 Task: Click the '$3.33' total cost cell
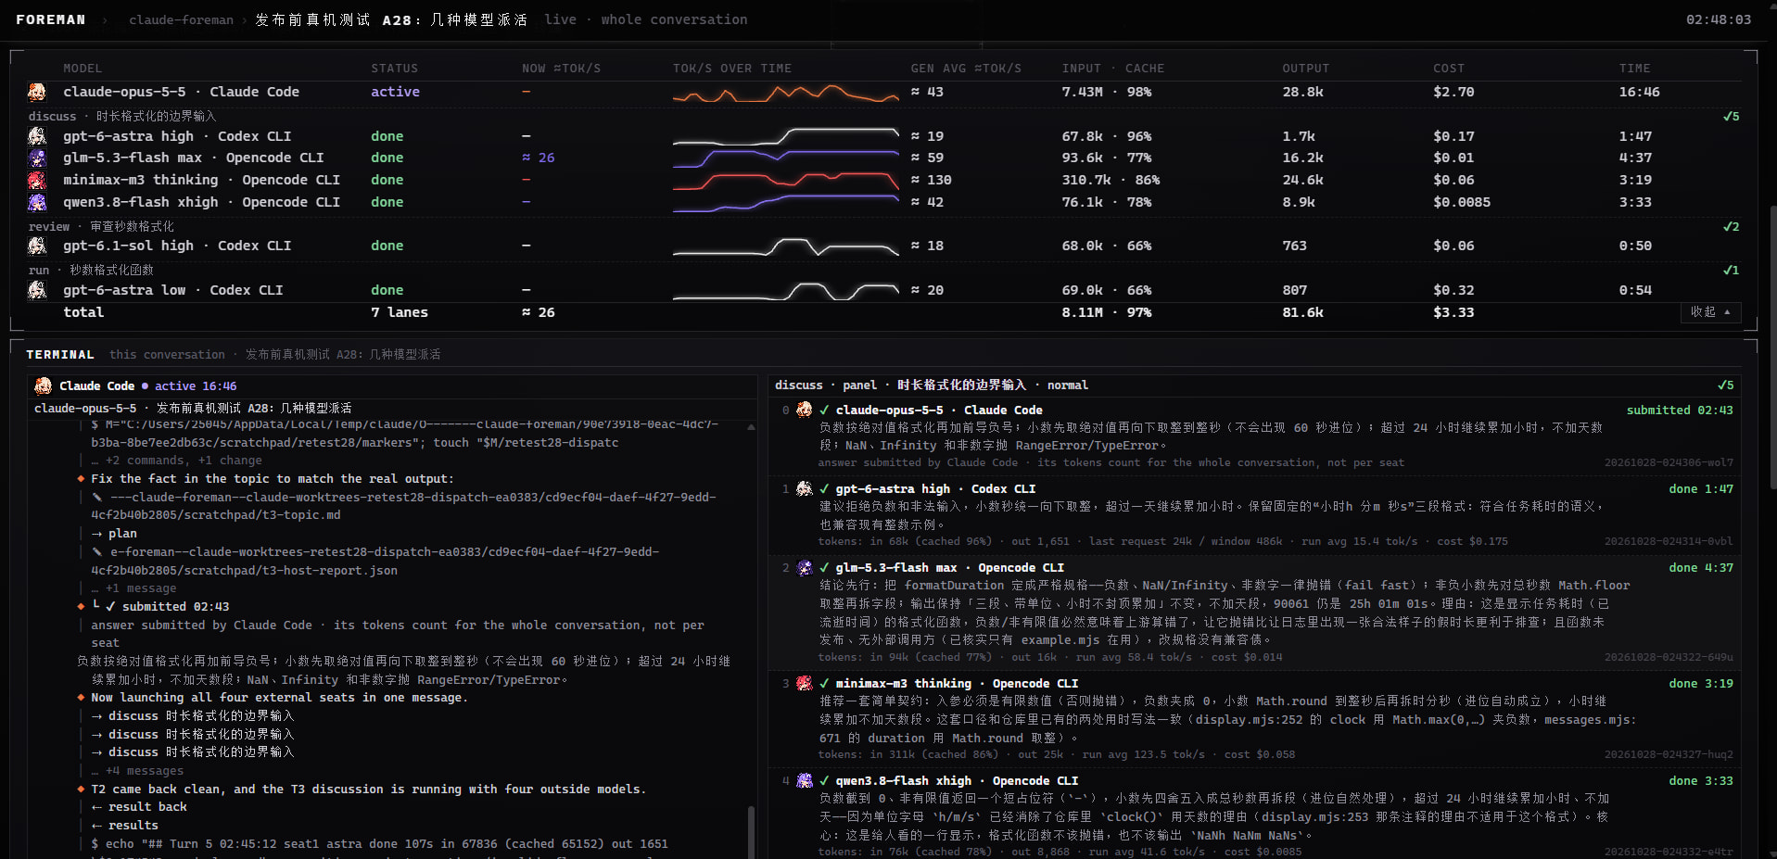click(x=1453, y=312)
